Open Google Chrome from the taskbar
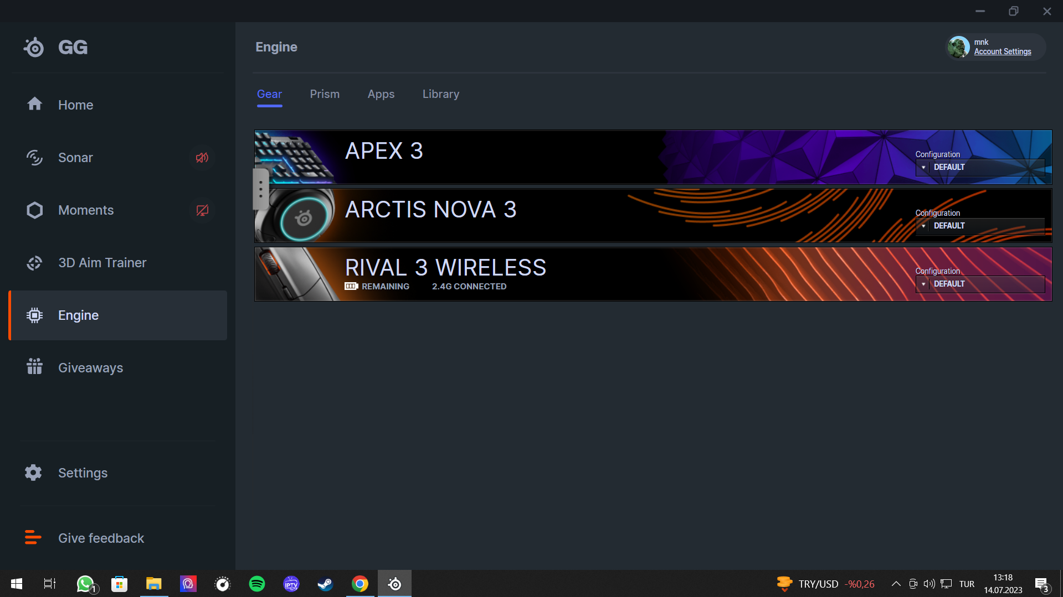 tap(360, 584)
